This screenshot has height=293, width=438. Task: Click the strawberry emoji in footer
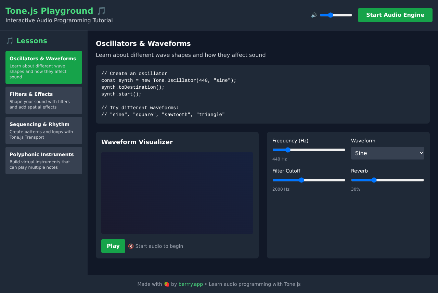167,284
